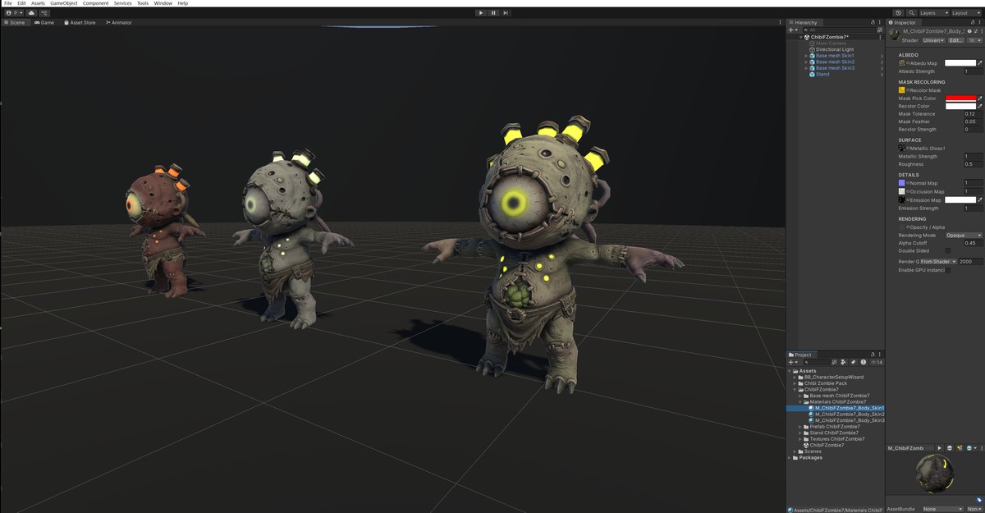The image size is (985, 513).
Task: Open the Albedo Map color swatch
Action: [960, 62]
